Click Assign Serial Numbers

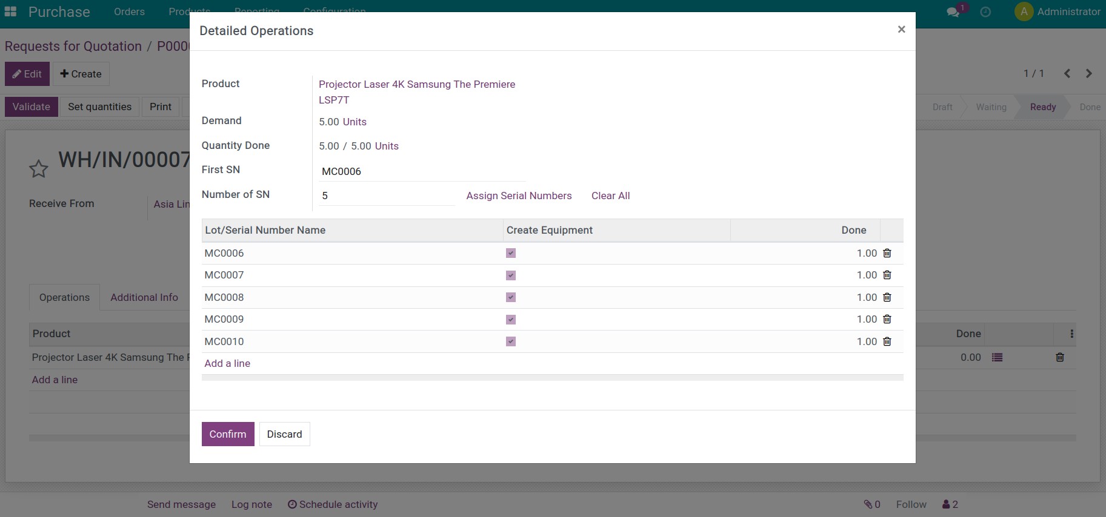(519, 196)
